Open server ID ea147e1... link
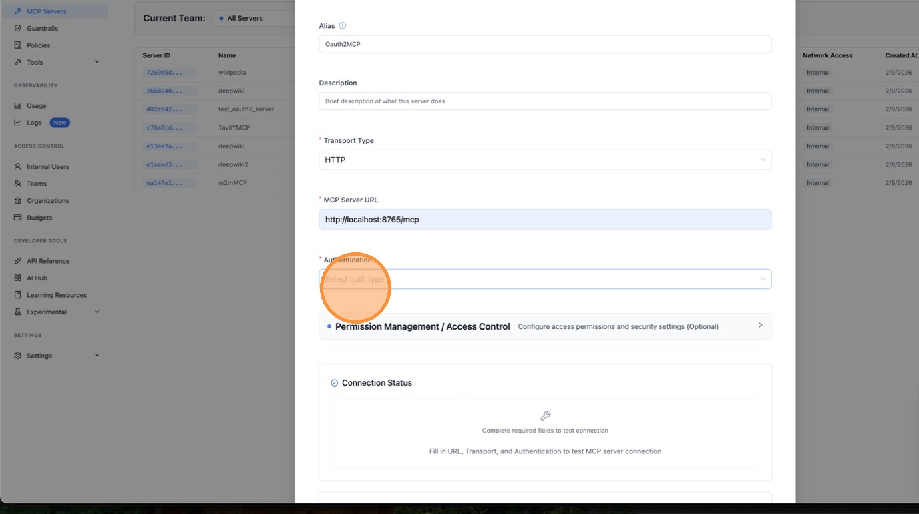The image size is (919, 514). click(x=164, y=183)
